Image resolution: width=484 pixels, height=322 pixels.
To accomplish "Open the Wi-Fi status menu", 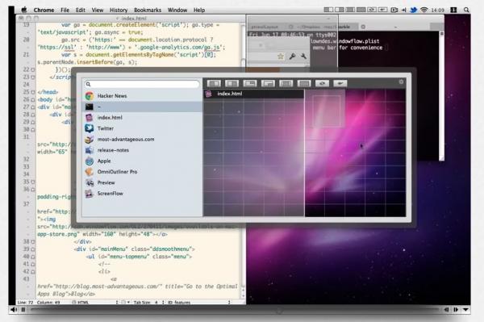I will click(424, 10).
